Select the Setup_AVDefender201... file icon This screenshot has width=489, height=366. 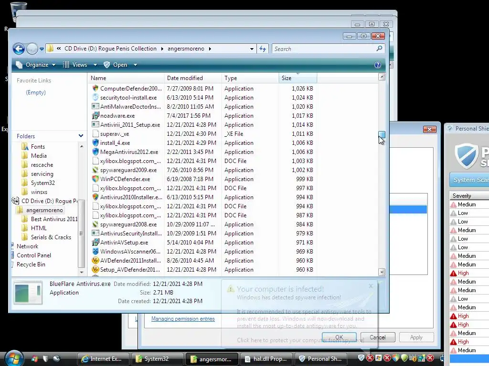pyautogui.click(x=96, y=270)
